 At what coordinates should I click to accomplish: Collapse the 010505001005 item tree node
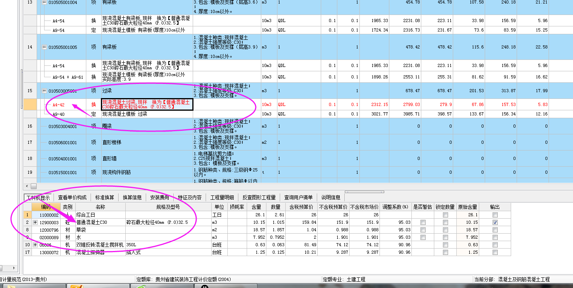click(44, 47)
